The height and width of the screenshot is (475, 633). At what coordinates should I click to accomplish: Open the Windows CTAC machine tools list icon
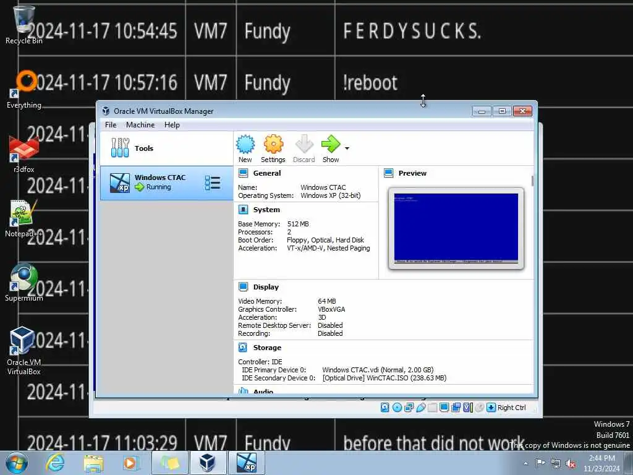point(213,183)
